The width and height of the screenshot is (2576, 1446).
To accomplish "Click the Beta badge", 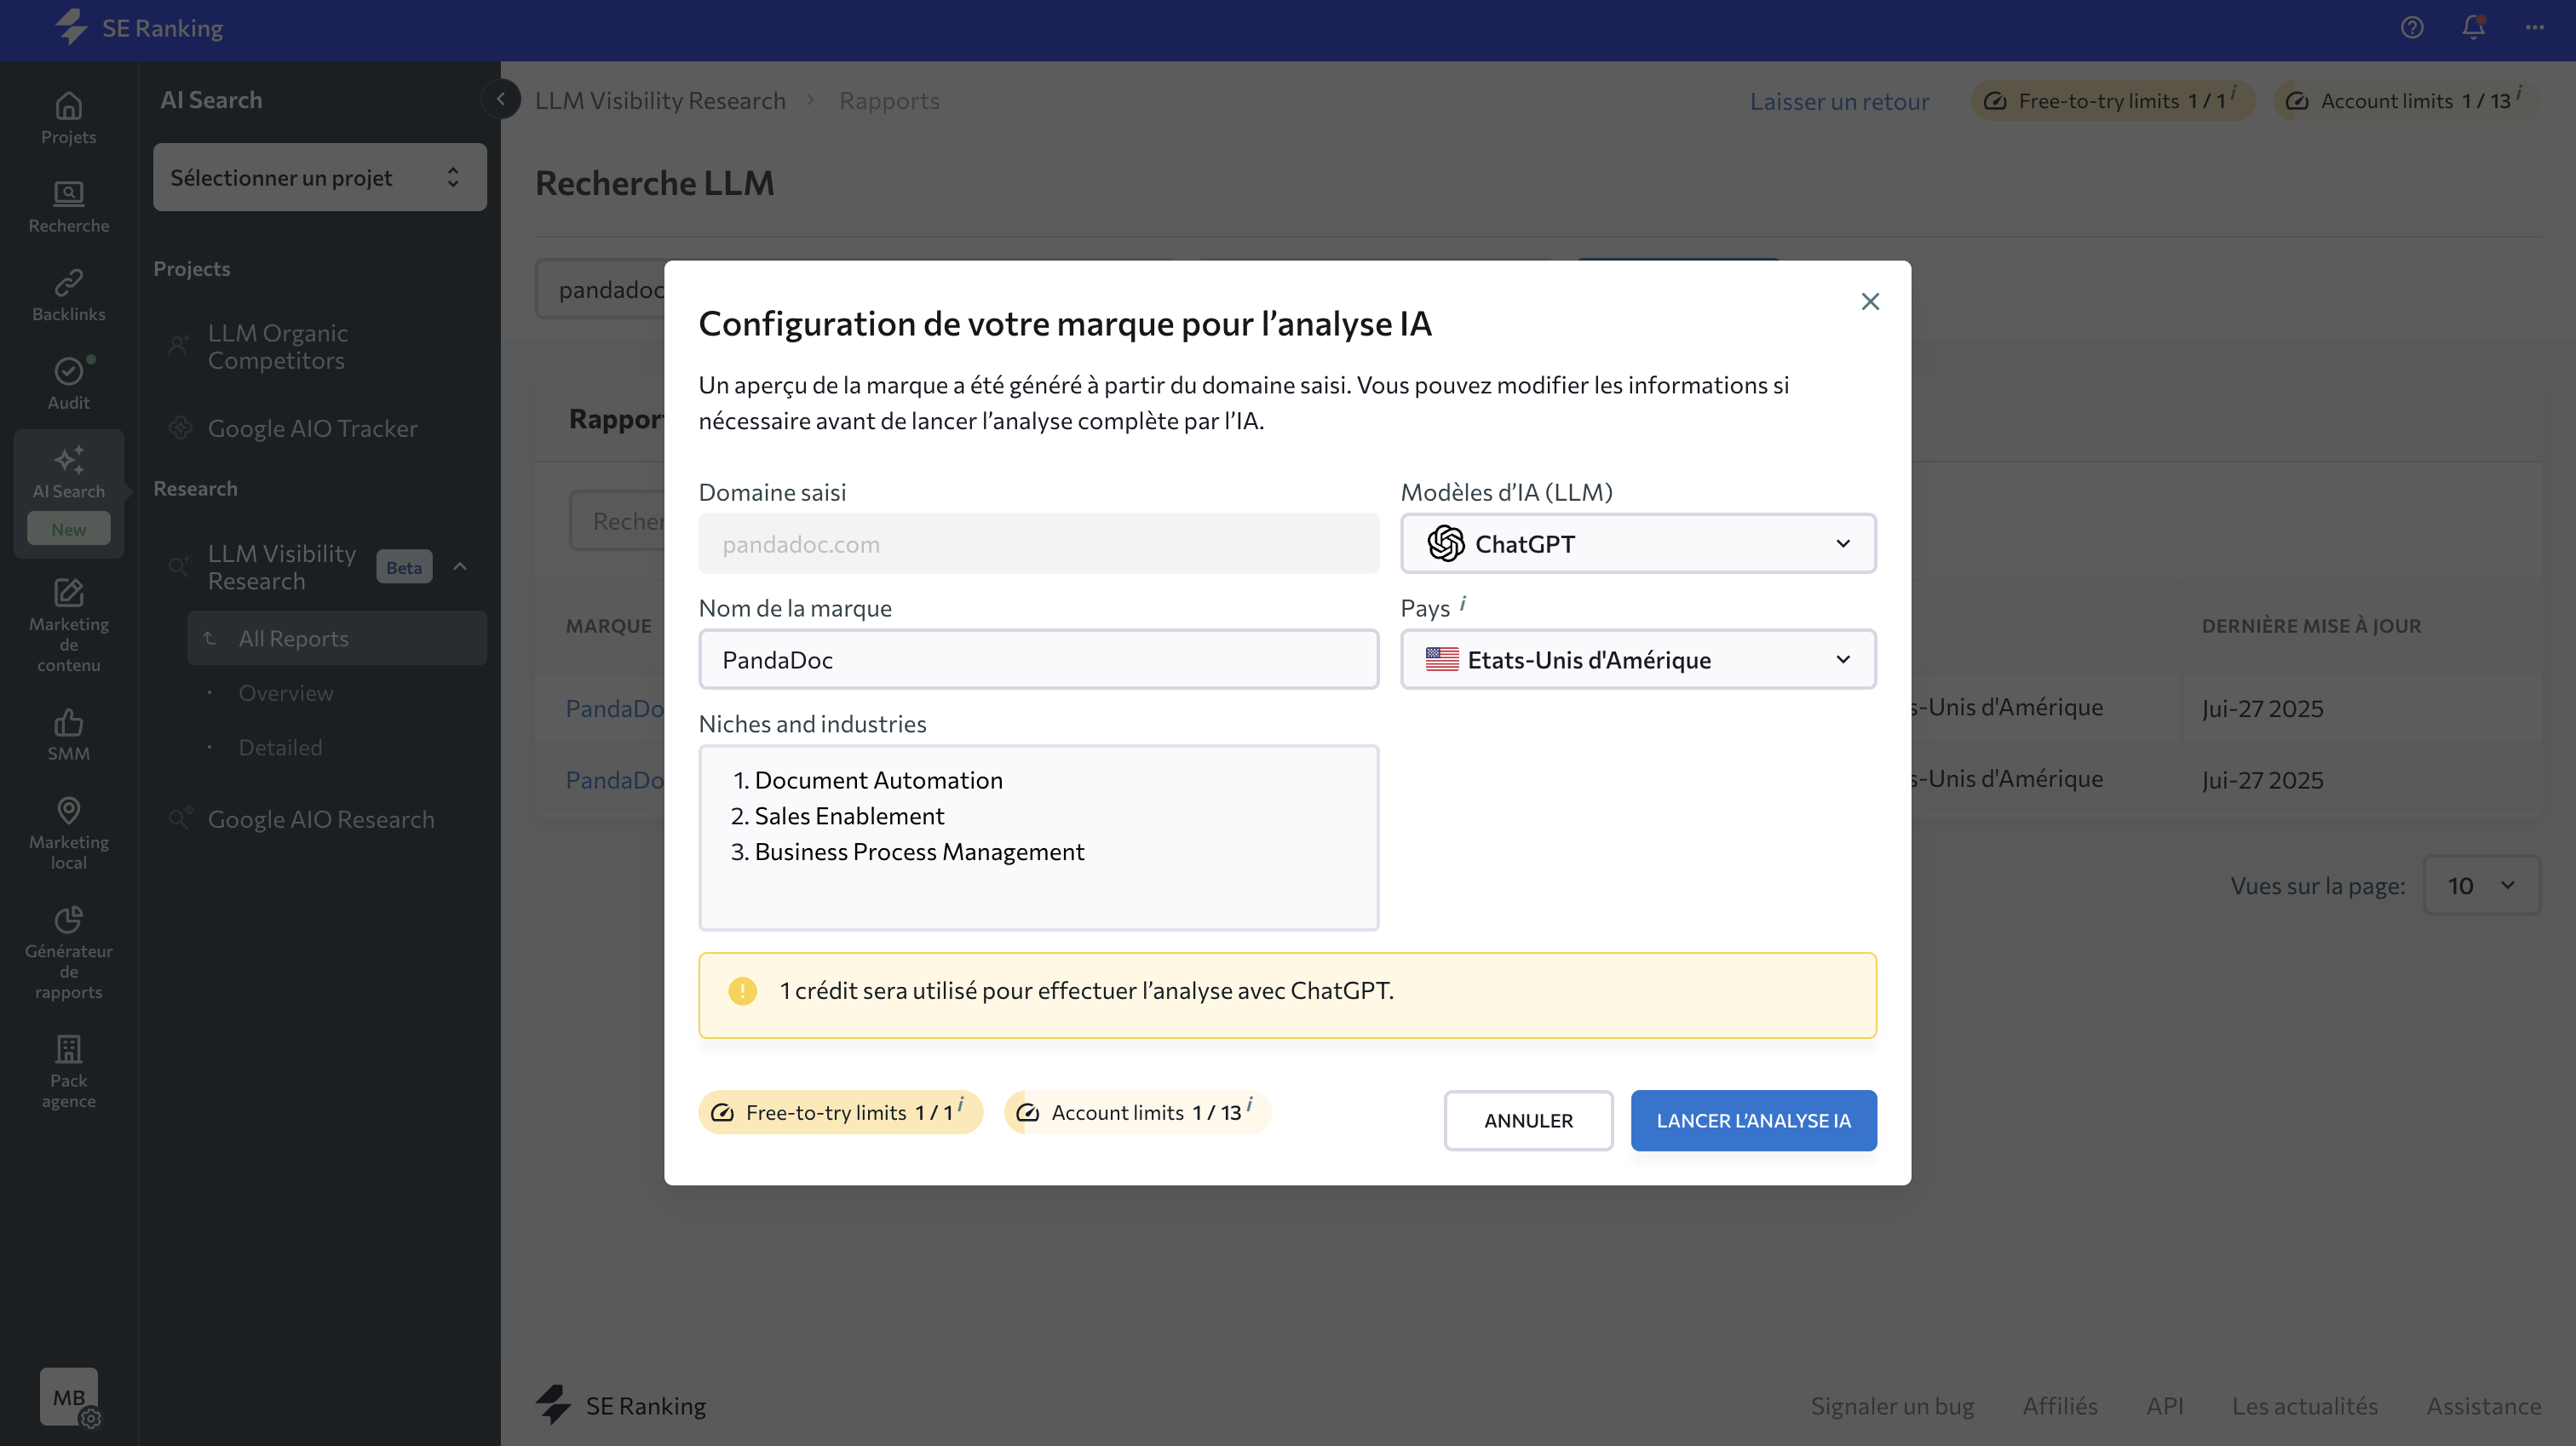I will click(404, 567).
